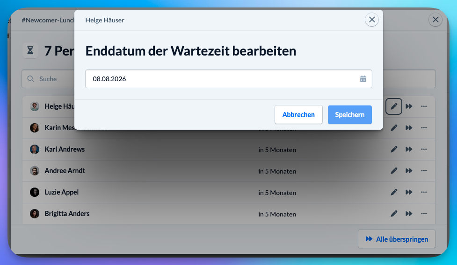Skip waiting time for Karin row
The width and height of the screenshot is (457, 265).
(409, 128)
